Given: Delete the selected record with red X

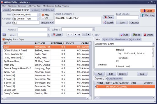Looking at the screenshot, I should (149, 35).
